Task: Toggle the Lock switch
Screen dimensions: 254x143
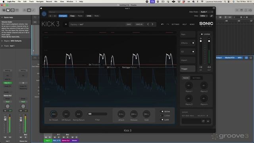Action: pos(162,120)
